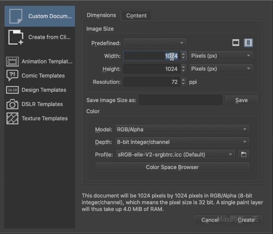Expand the color Model dropdown
This screenshot has height=234, width=273.
(x=182, y=129)
